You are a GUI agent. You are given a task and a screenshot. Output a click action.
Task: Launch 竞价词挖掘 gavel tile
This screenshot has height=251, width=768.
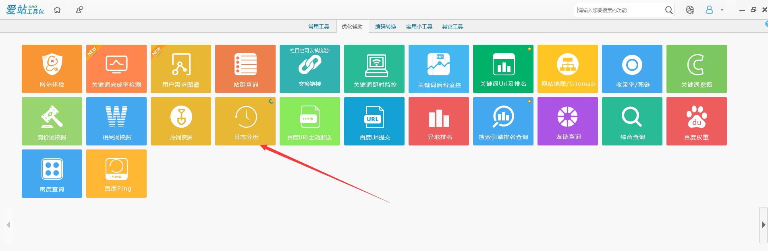[52, 121]
